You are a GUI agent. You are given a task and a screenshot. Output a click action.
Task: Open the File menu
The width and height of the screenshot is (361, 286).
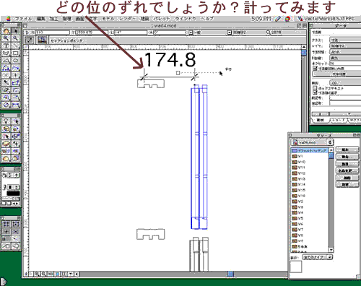(x=23, y=19)
